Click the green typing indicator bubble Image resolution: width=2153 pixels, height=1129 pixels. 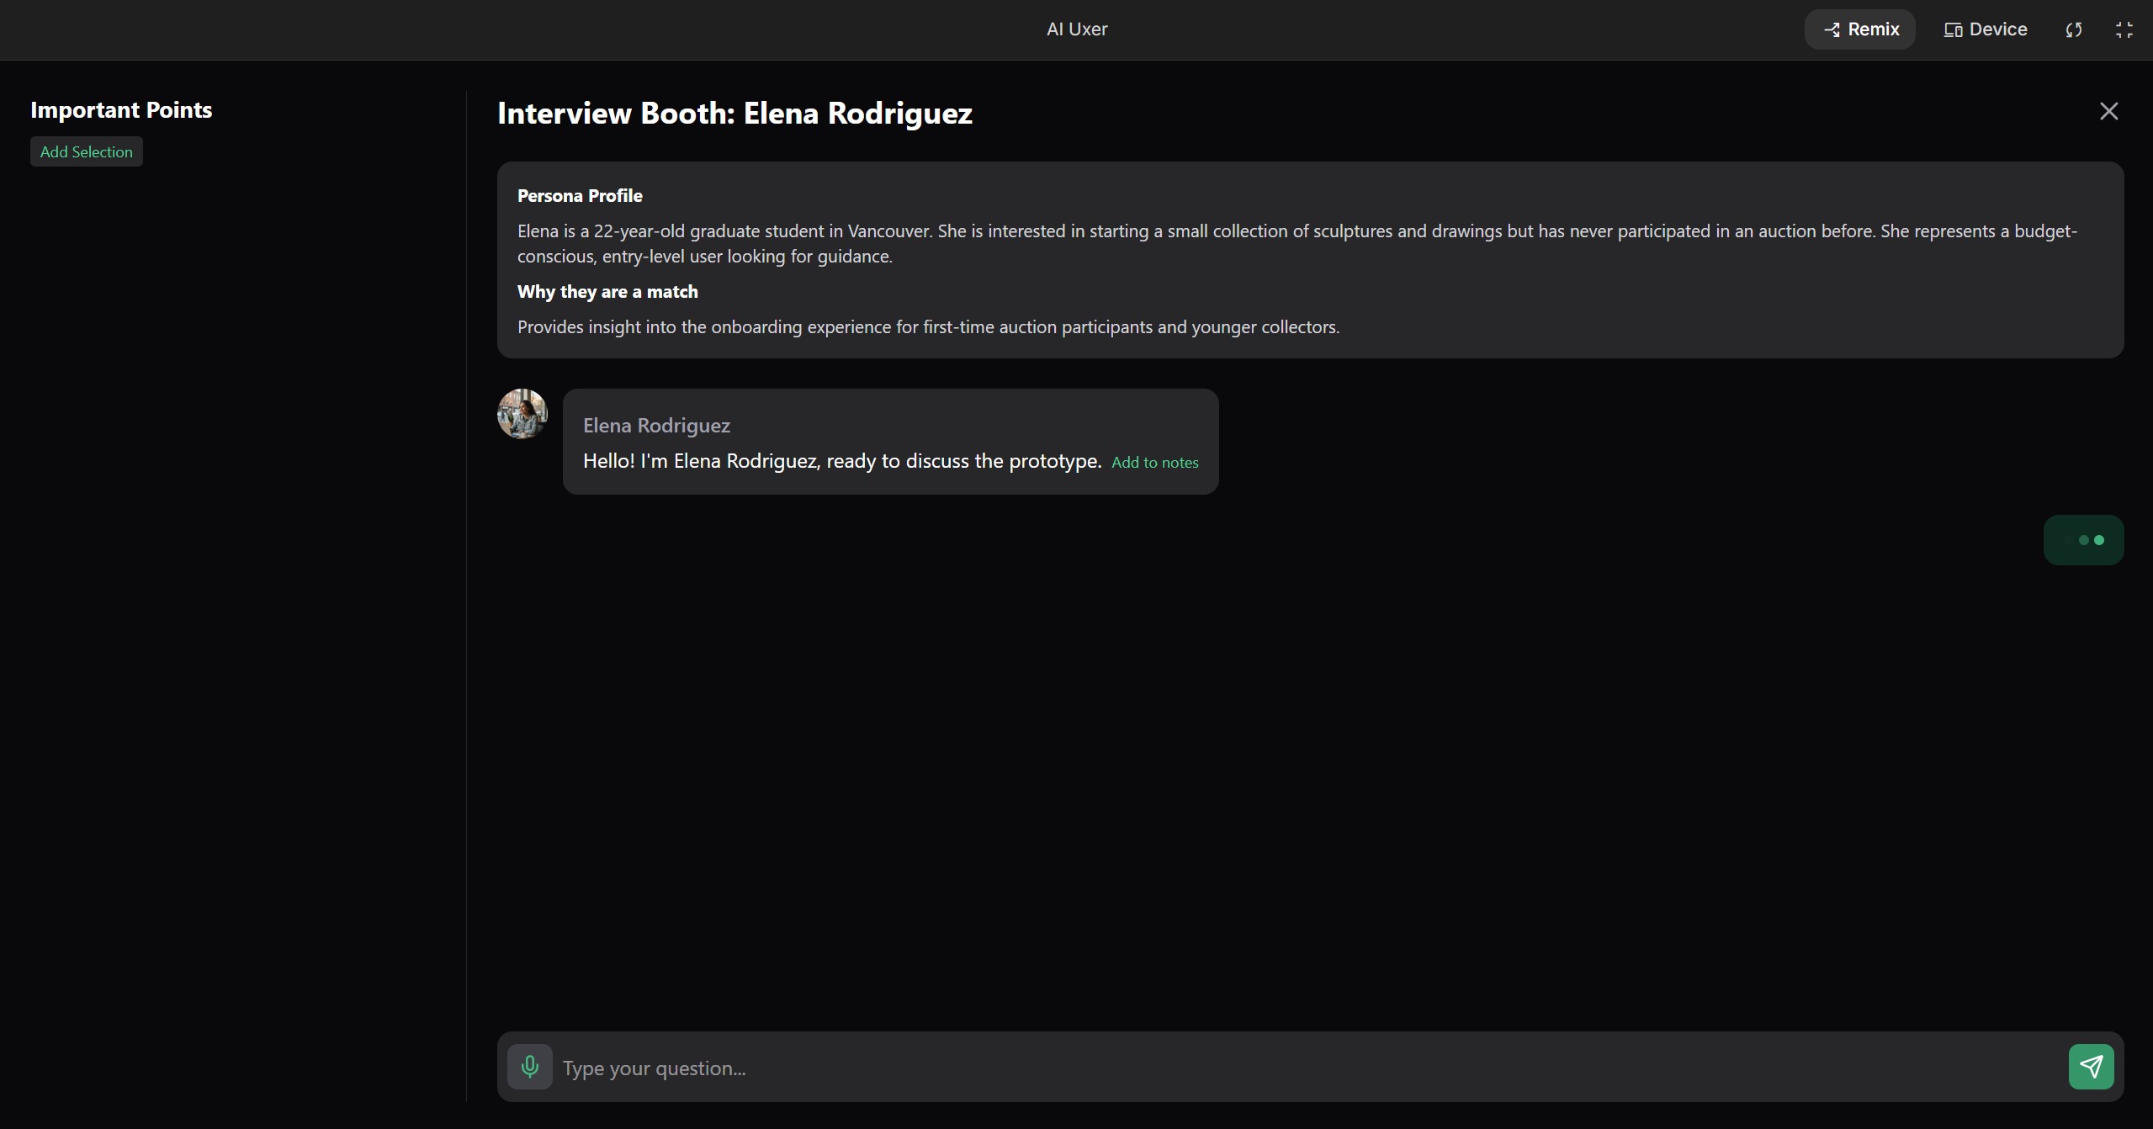click(2082, 540)
